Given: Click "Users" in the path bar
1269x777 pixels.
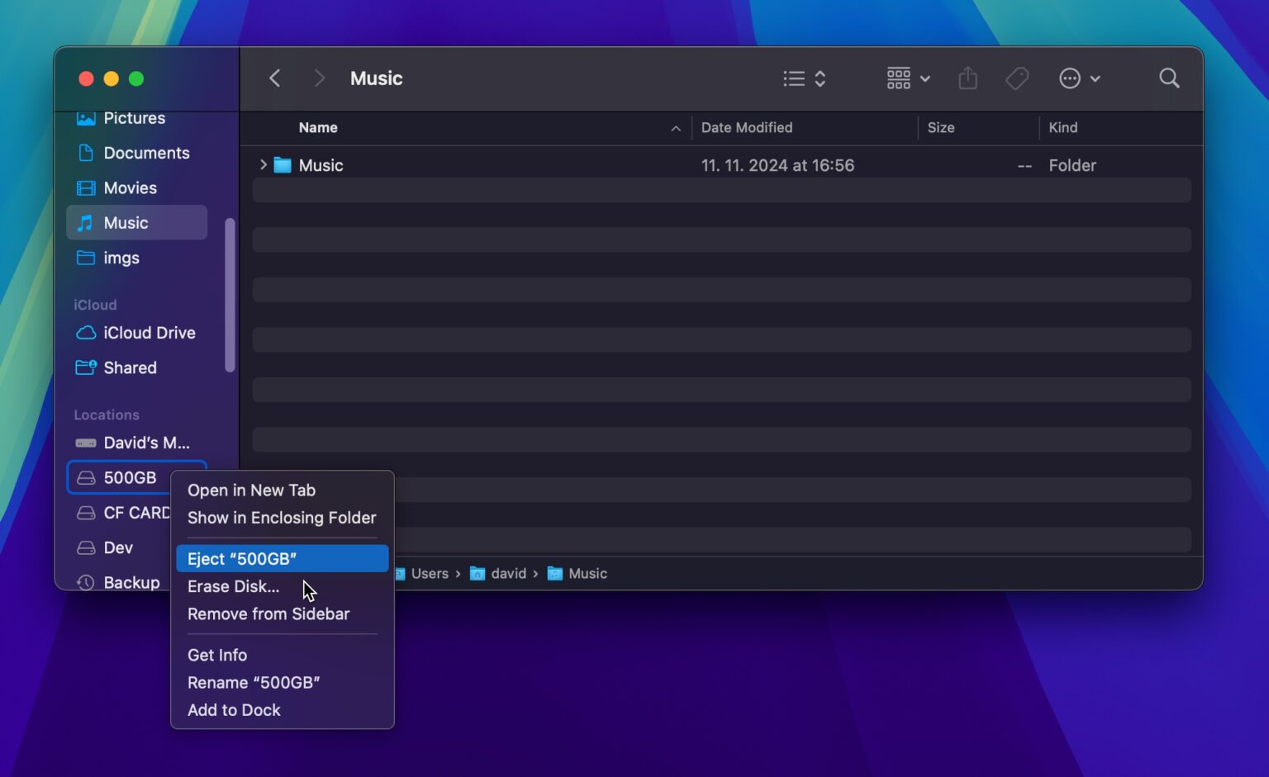Looking at the screenshot, I should click(x=430, y=573).
